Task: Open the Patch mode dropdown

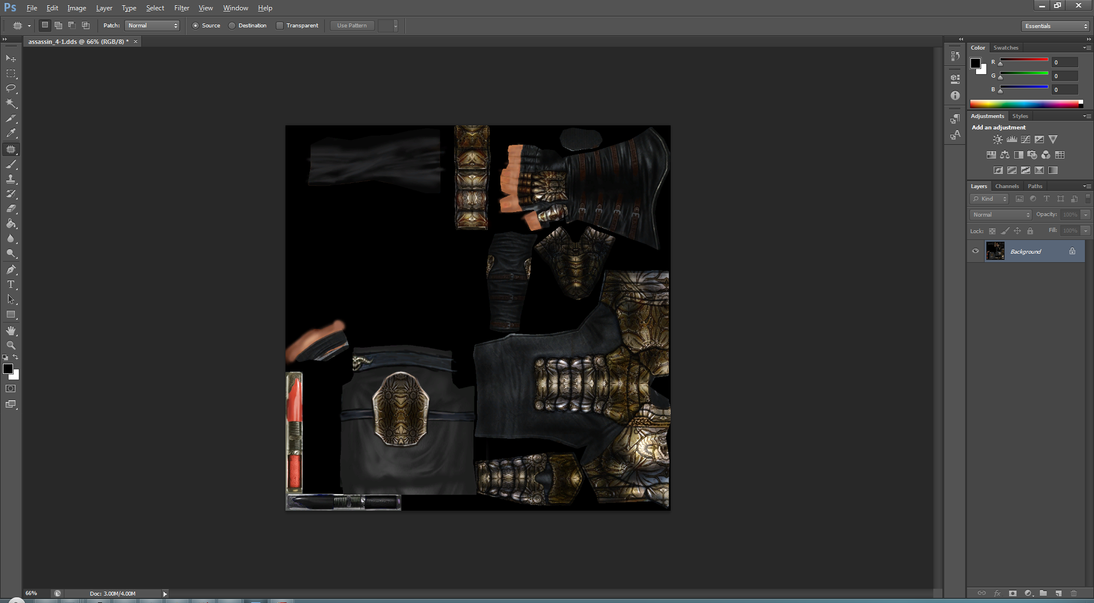Action: [x=152, y=26]
